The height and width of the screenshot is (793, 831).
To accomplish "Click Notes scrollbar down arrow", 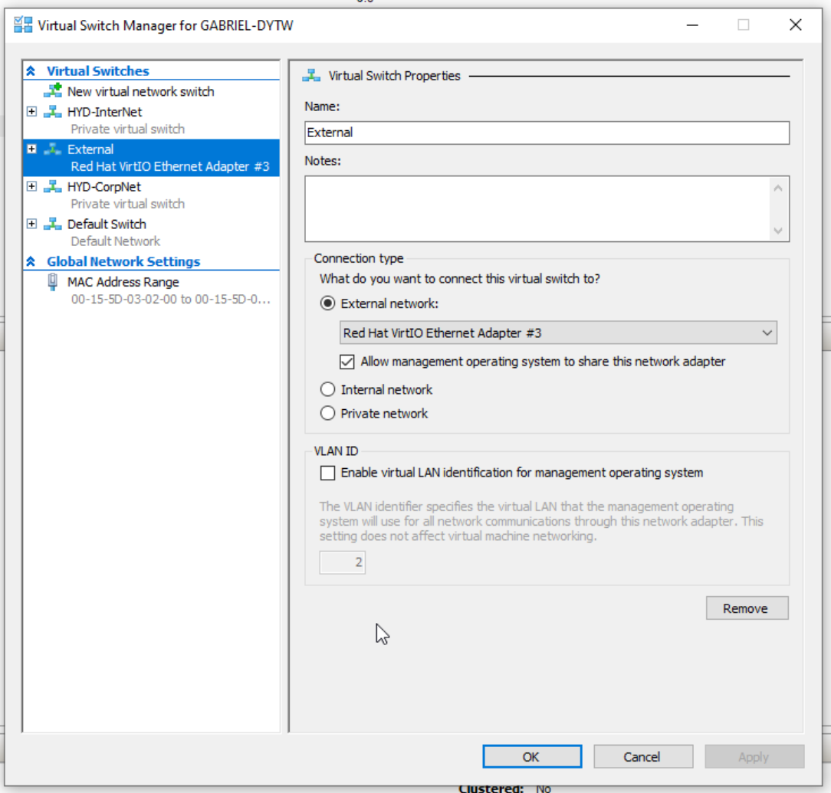I will [778, 231].
